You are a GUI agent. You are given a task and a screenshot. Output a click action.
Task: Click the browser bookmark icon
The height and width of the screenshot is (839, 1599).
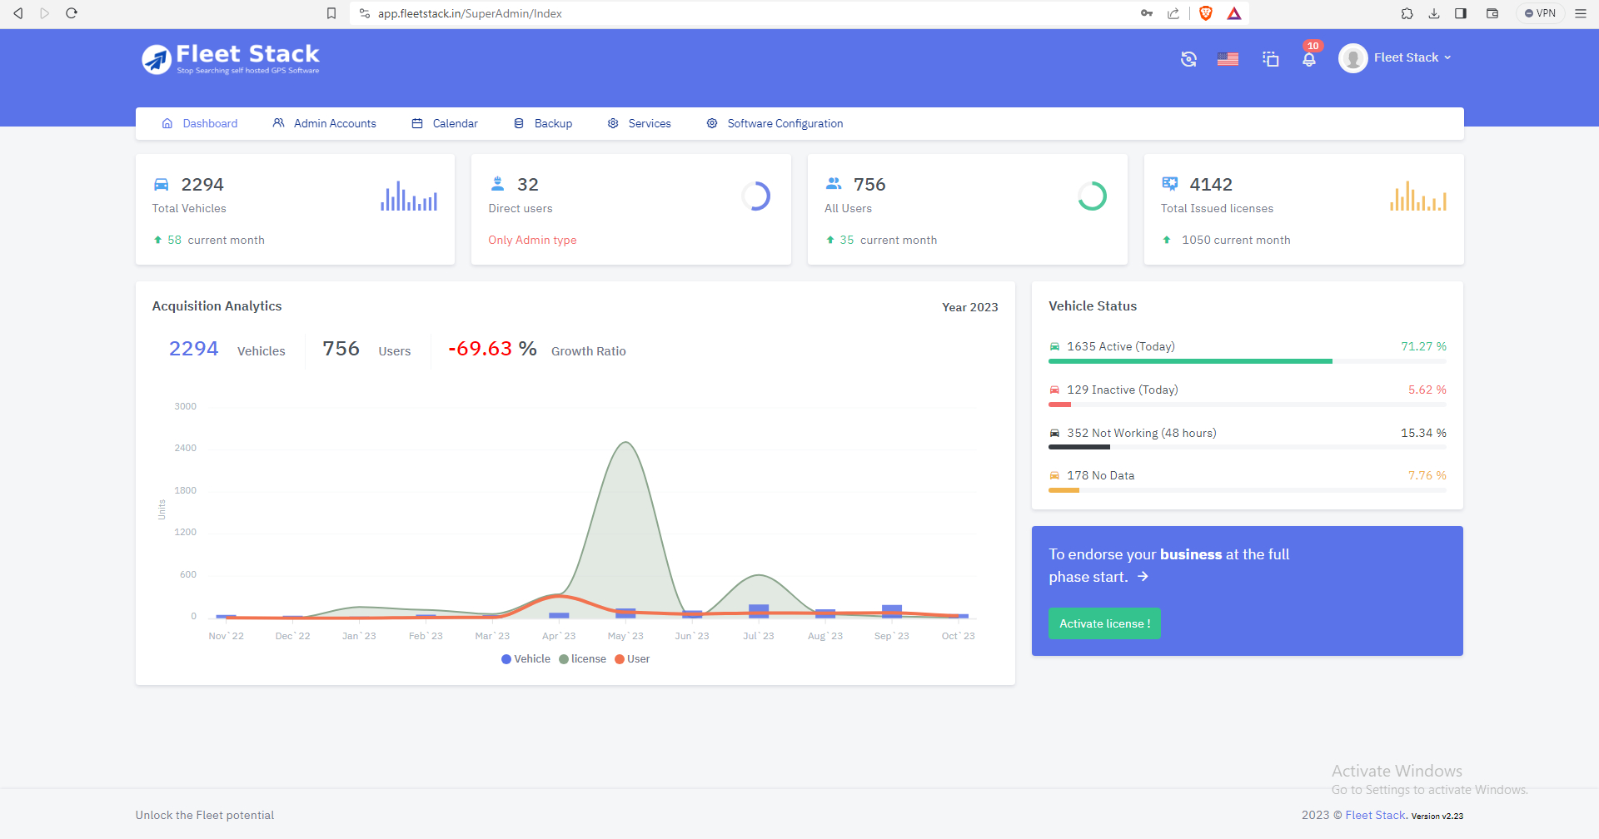(x=331, y=13)
